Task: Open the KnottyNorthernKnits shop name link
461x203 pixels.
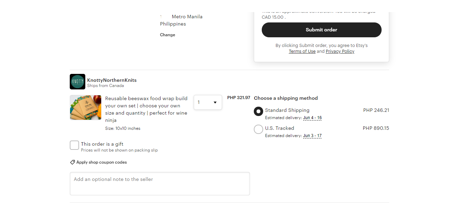Action: (112, 80)
